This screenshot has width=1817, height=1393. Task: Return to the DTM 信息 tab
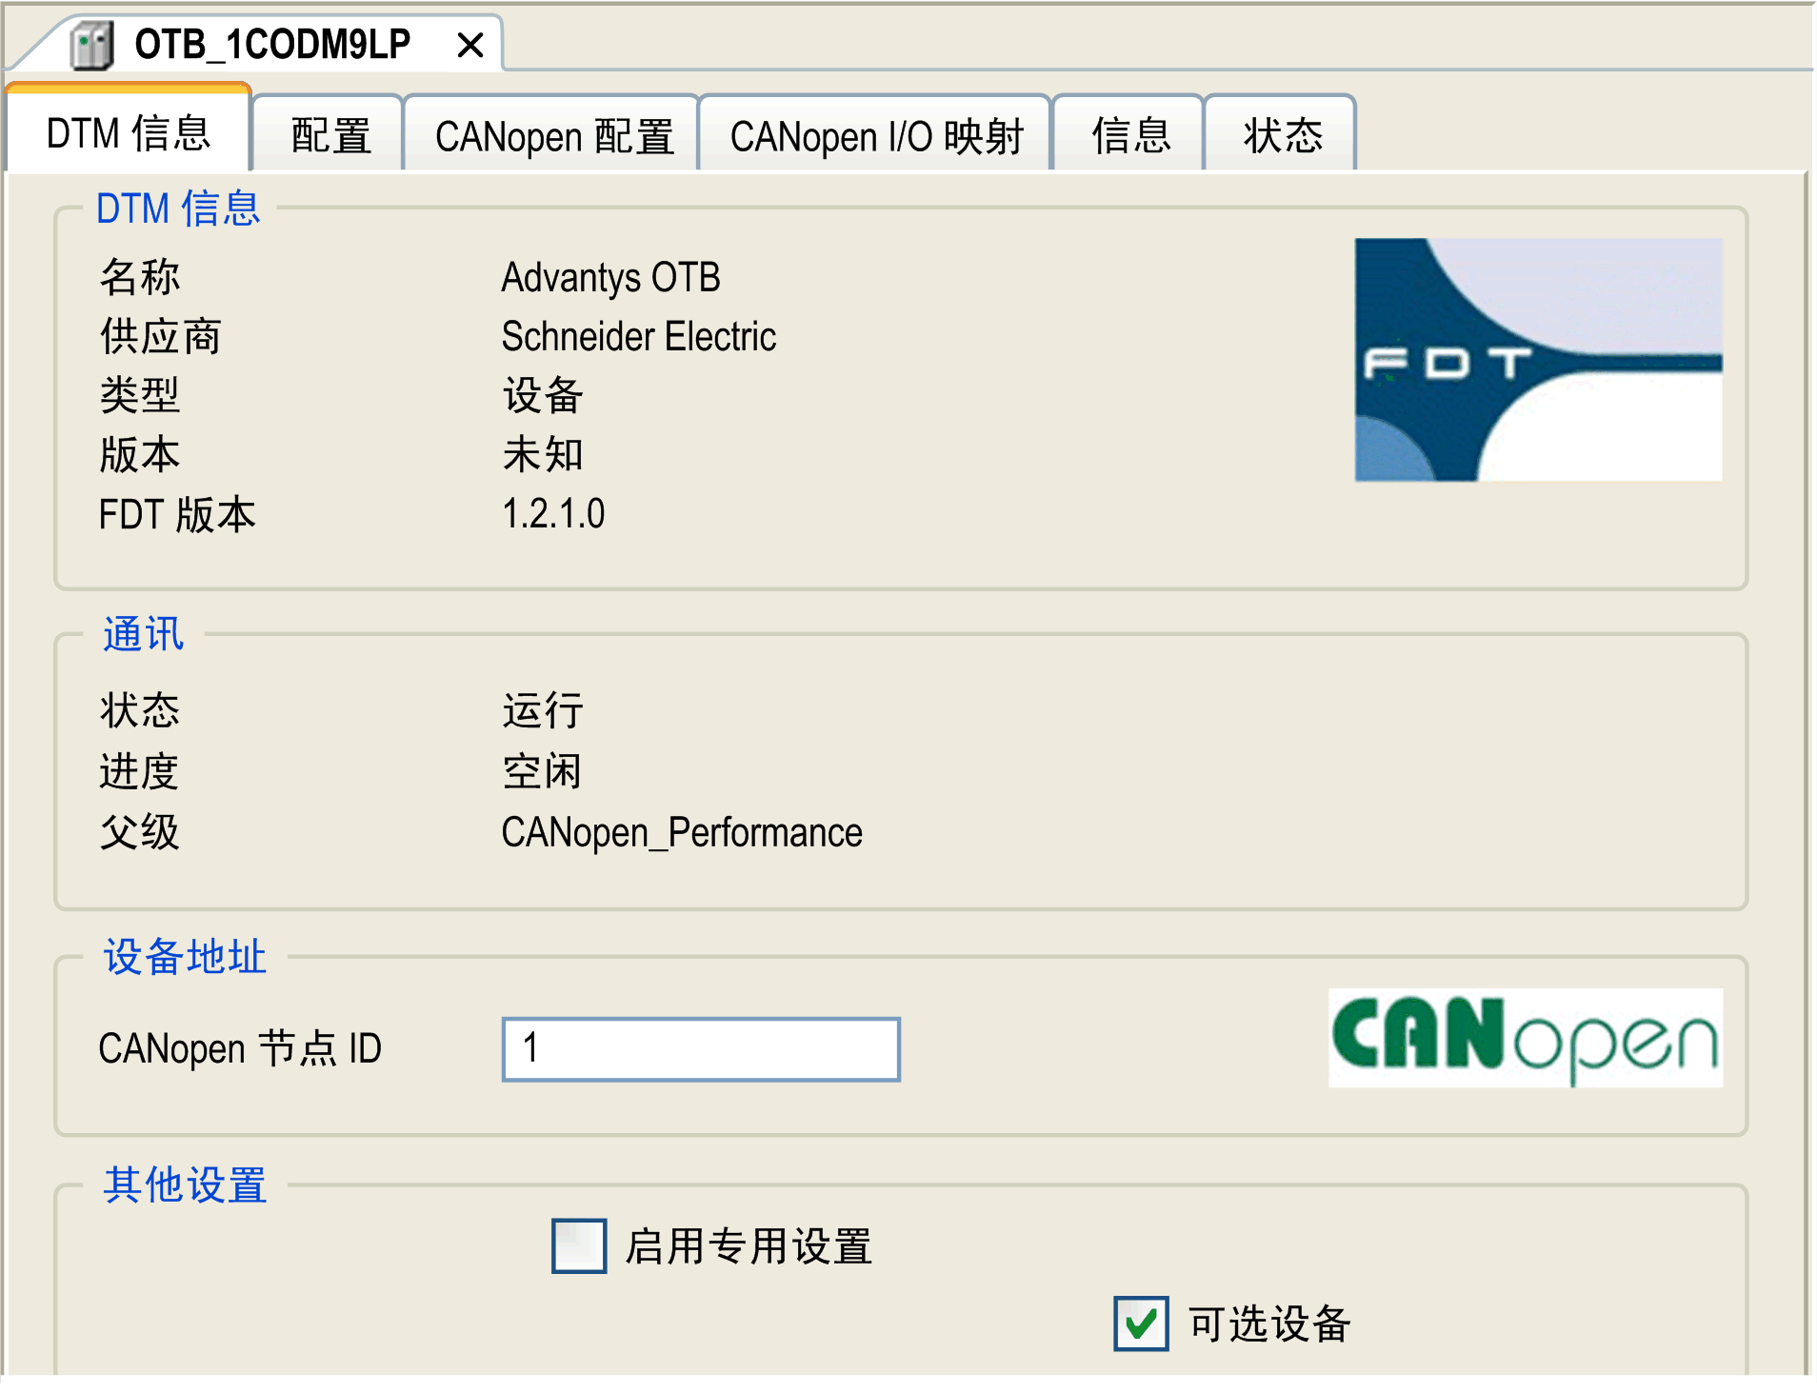(128, 133)
